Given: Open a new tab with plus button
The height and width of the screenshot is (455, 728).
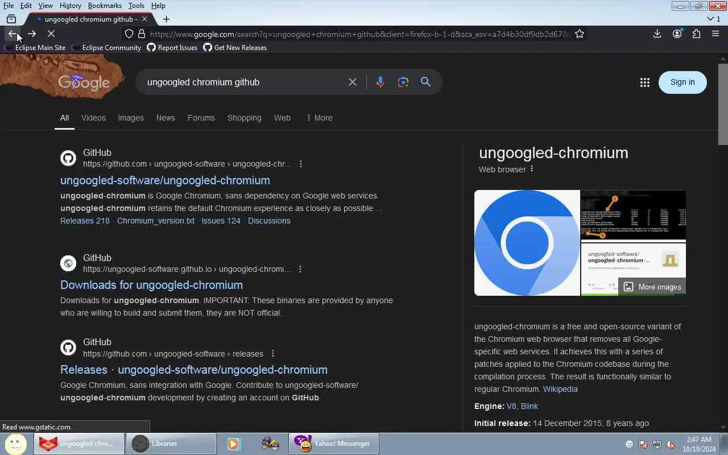Looking at the screenshot, I should pos(166,19).
